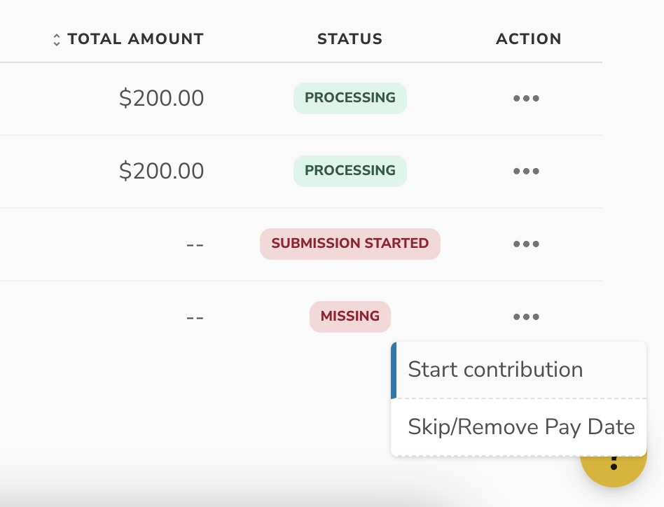Open the ellipsis menu for the Submission Started row
This screenshot has height=507, width=664.
click(526, 244)
